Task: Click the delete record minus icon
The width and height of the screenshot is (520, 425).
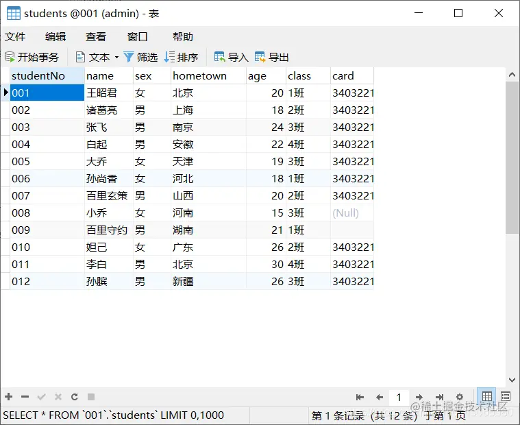Action: (x=25, y=397)
